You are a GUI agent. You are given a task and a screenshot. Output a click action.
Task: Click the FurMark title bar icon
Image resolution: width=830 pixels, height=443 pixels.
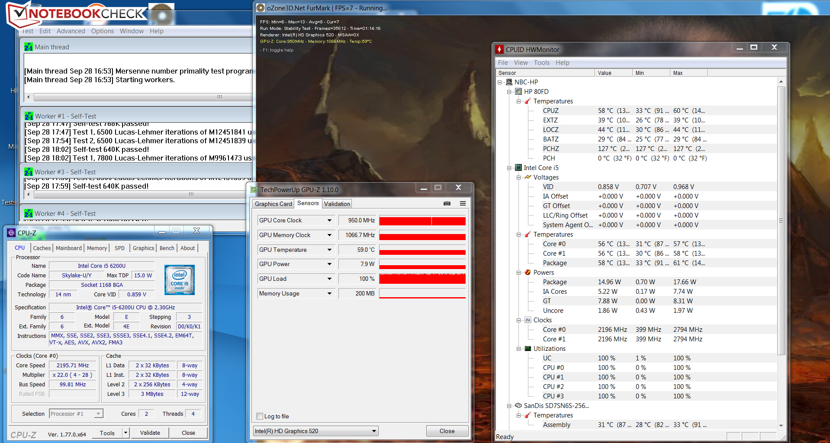click(261, 8)
